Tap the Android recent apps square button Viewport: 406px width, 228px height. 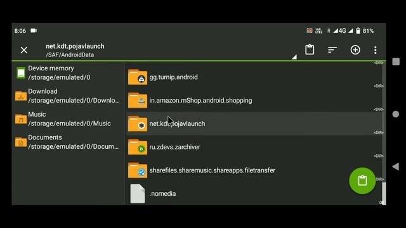[x=396, y=62]
